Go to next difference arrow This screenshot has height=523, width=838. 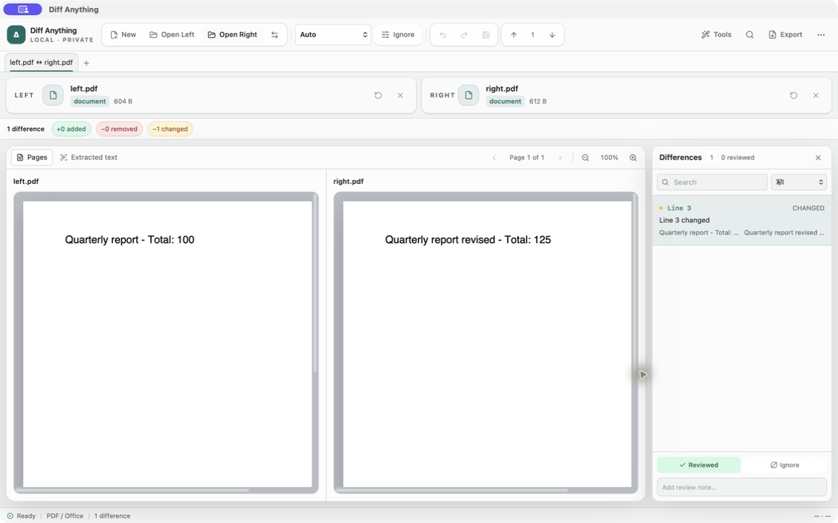point(552,35)
